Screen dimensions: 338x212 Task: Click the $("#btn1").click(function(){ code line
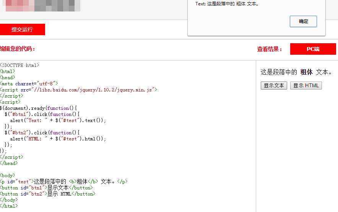[x=42, y=114]
